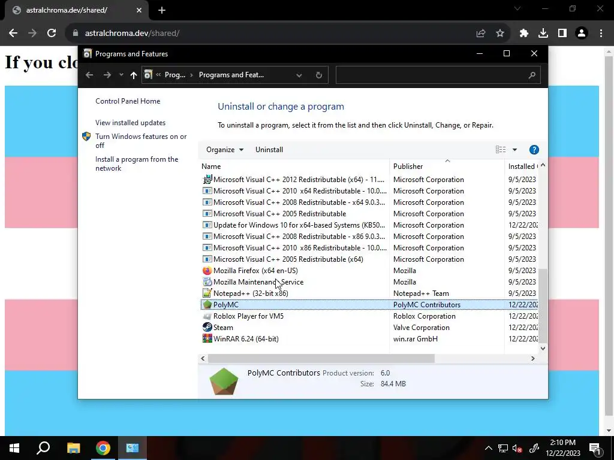Click the Chrome back arrow
Image resolution: width=614 pixels, height=460 pixels.
tap(13, 34)
